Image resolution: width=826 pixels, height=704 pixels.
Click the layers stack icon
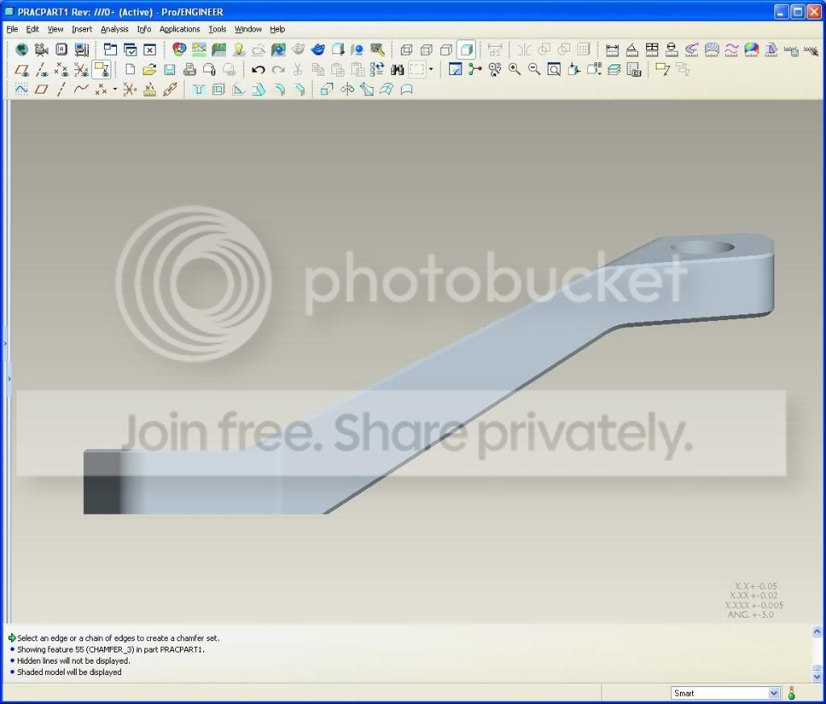pyautogui.click(x=614, y=69)
